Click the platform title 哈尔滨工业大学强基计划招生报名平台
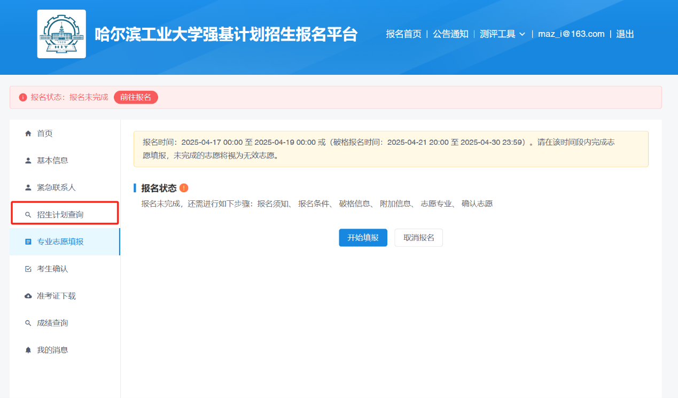 pyautogui.click(x=226, y=34)
